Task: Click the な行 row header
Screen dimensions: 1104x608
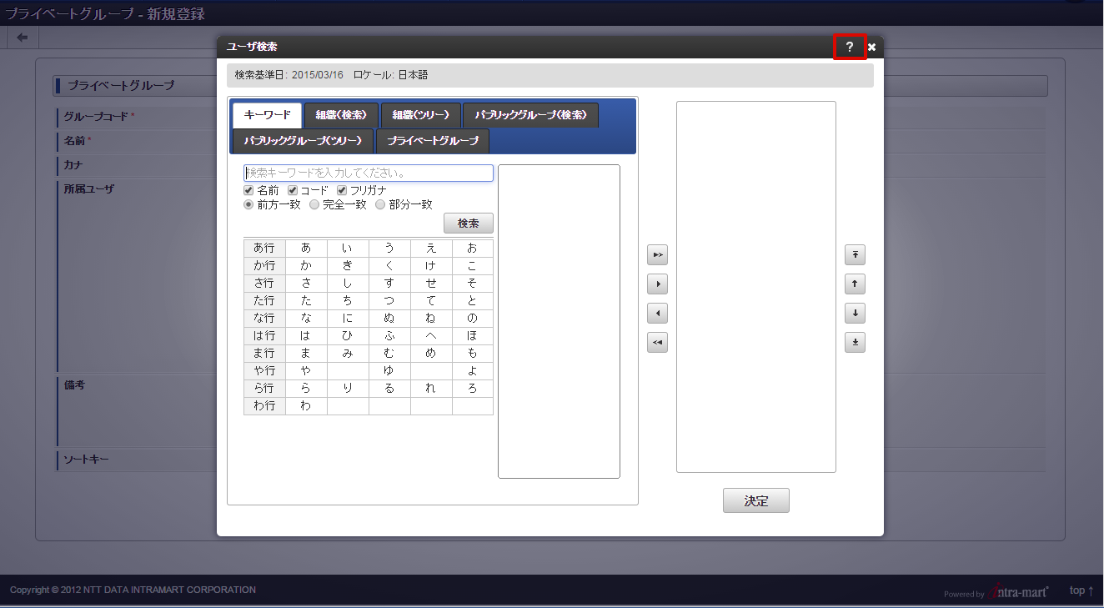Action: pos(264,319)
